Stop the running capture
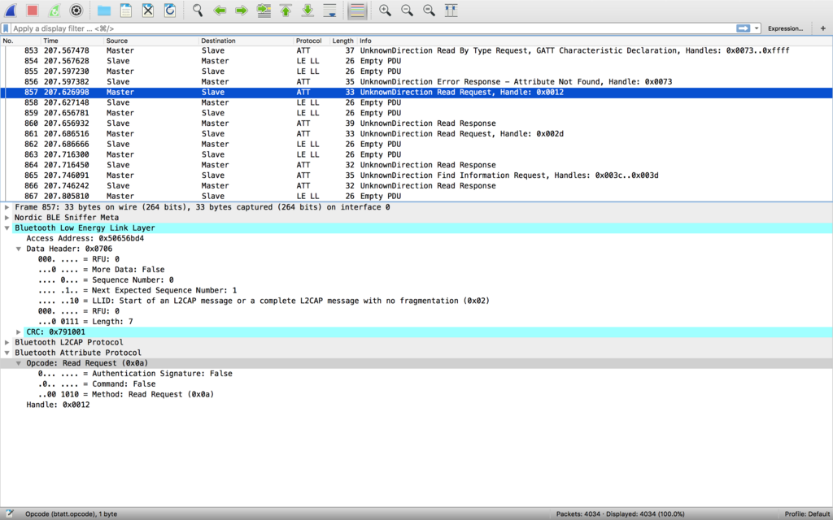Viewport: 833px width, 520px height. pyautogui.click(x=33, y=10)
